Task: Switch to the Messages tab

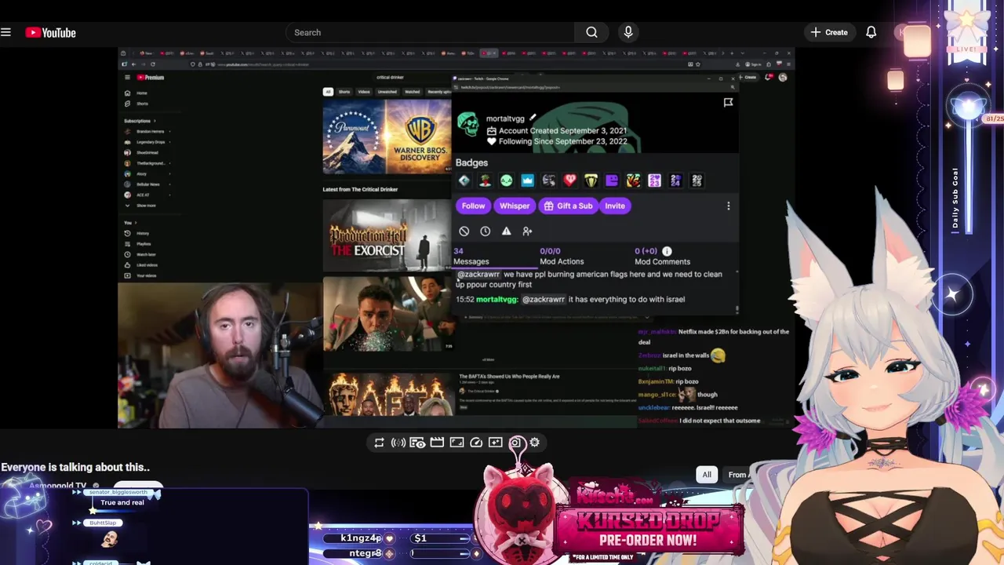Action: 471,256
